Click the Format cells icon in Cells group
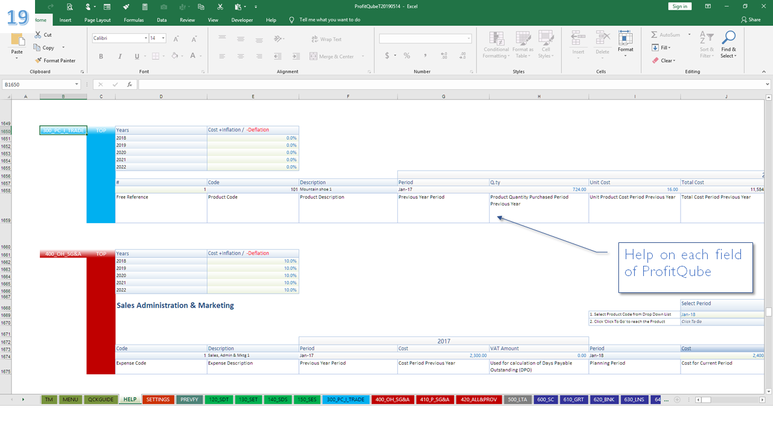 point(626,38)
